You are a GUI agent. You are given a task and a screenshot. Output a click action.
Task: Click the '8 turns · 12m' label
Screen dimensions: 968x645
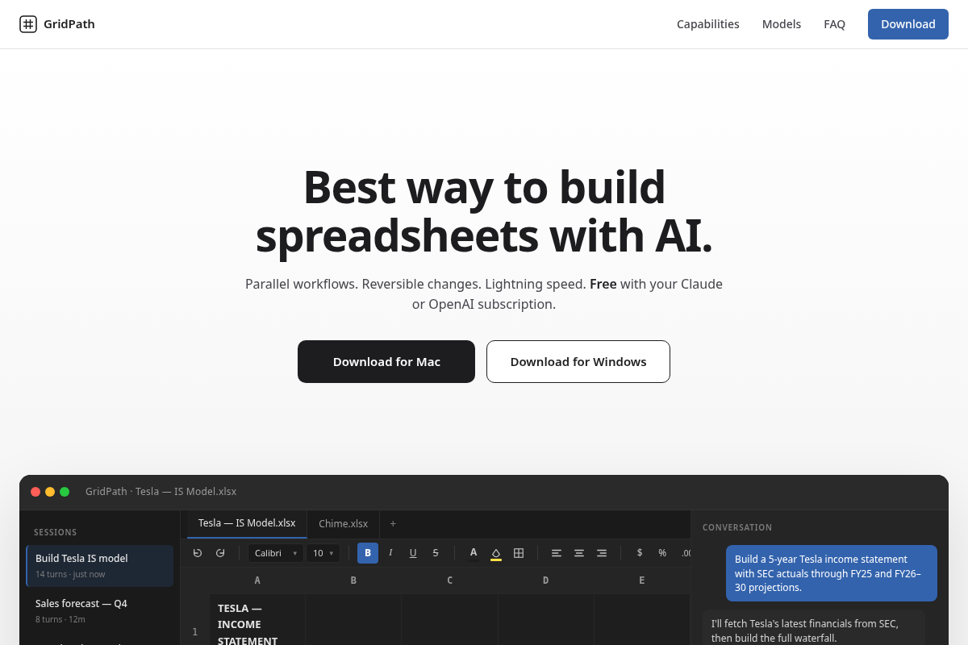click(x=60, y=619)
